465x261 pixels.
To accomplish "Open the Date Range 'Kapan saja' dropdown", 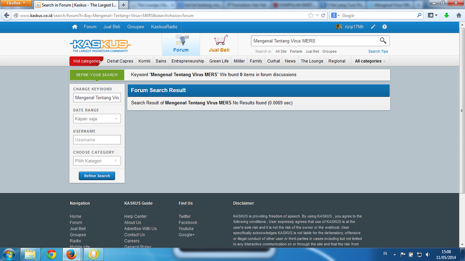I will [x=97, y=119].
